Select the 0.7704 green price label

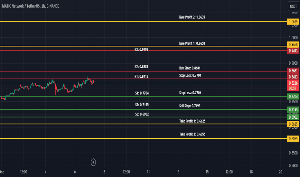(293, 97)
